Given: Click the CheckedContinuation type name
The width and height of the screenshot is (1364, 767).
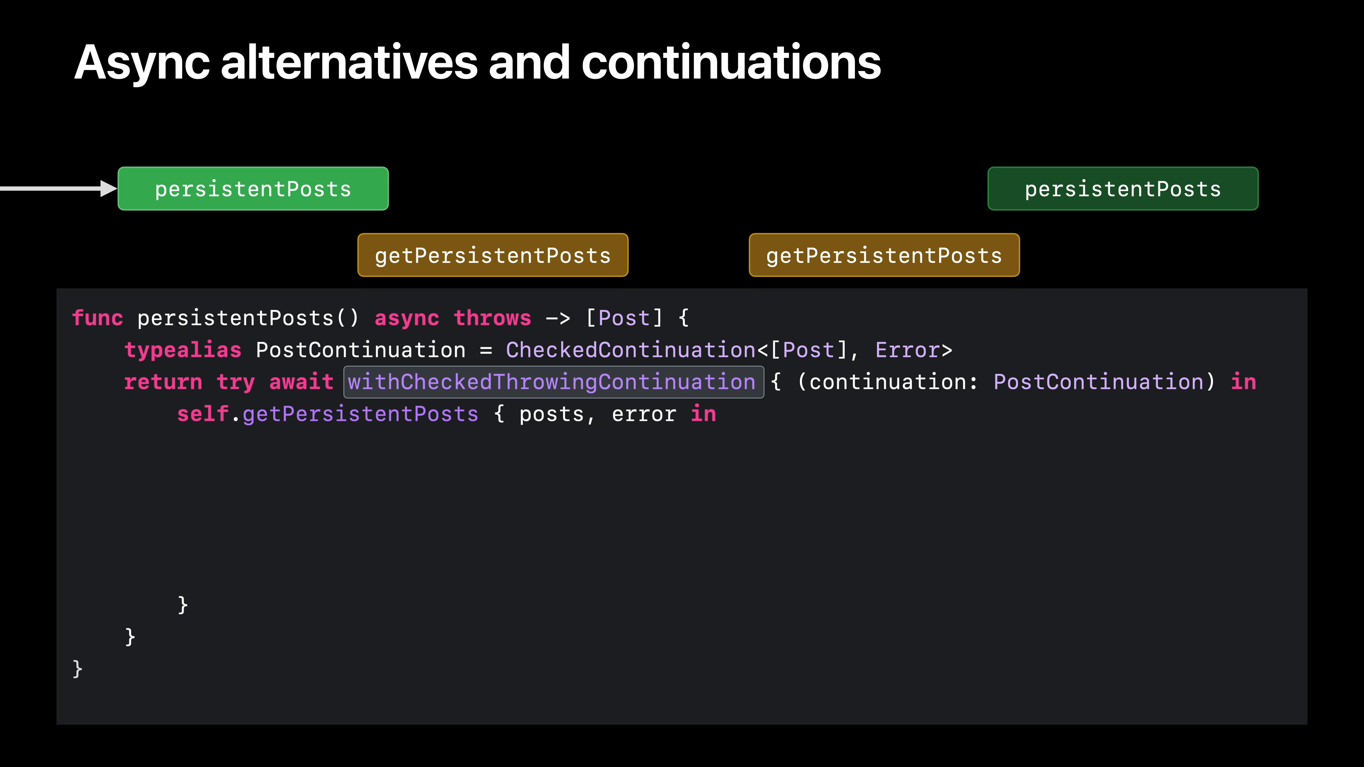Looking at the screenshot, I should (630, 350).
